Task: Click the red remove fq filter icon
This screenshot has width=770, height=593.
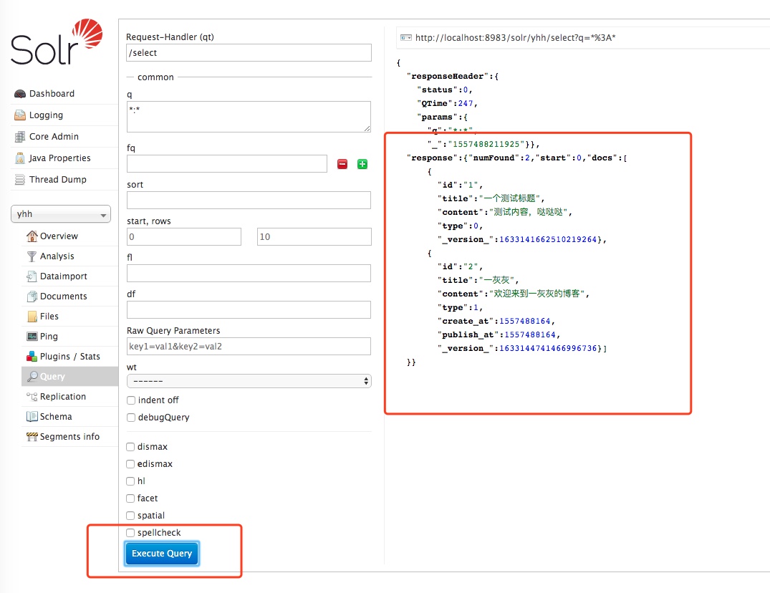Action: click(342, 164)
